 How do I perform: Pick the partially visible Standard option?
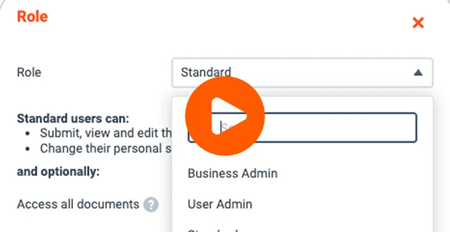(x=213, y=230)
